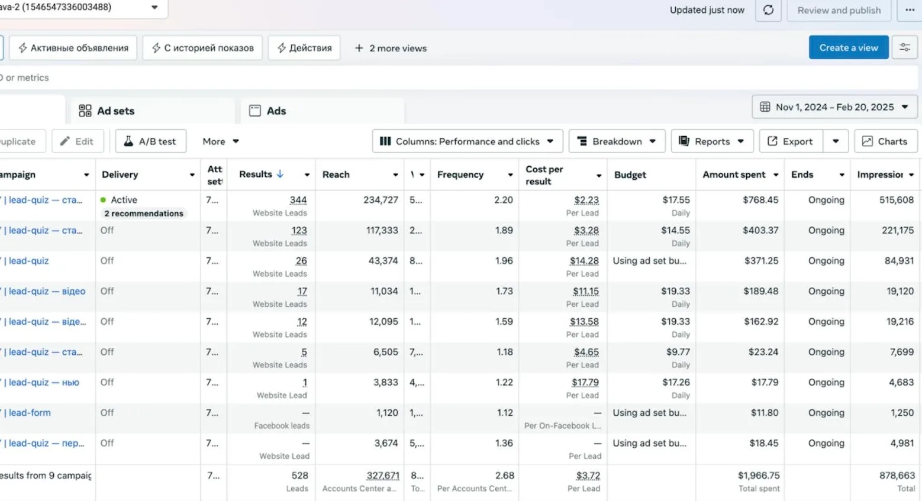Click the 878,663 total impressions value

(x=897, y=476)
